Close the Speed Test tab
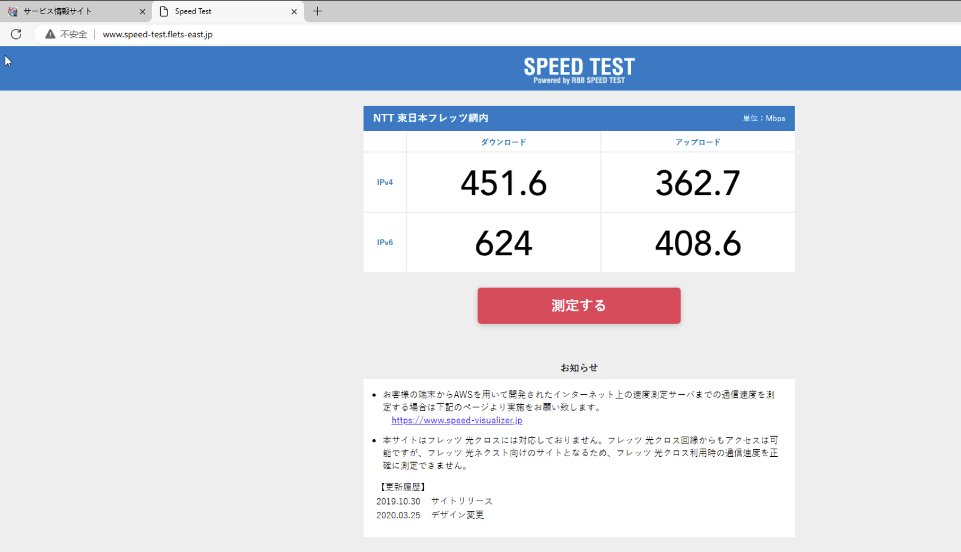 click(x=294, y=11)
